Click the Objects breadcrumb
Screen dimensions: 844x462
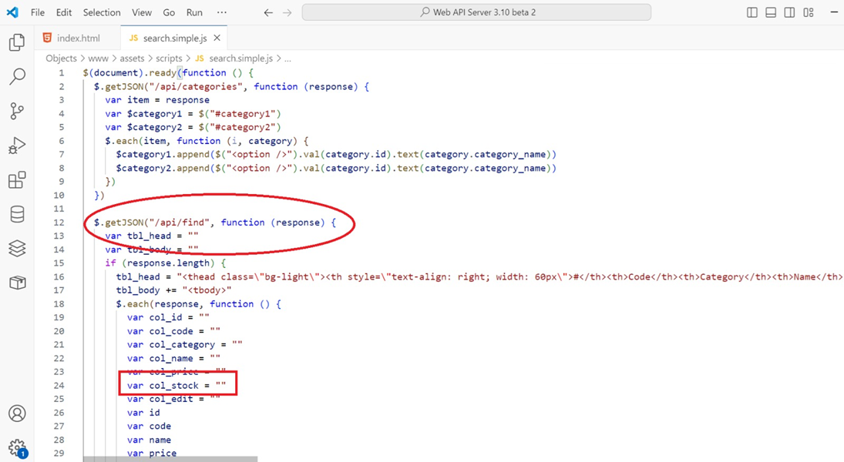coord(62,58)
